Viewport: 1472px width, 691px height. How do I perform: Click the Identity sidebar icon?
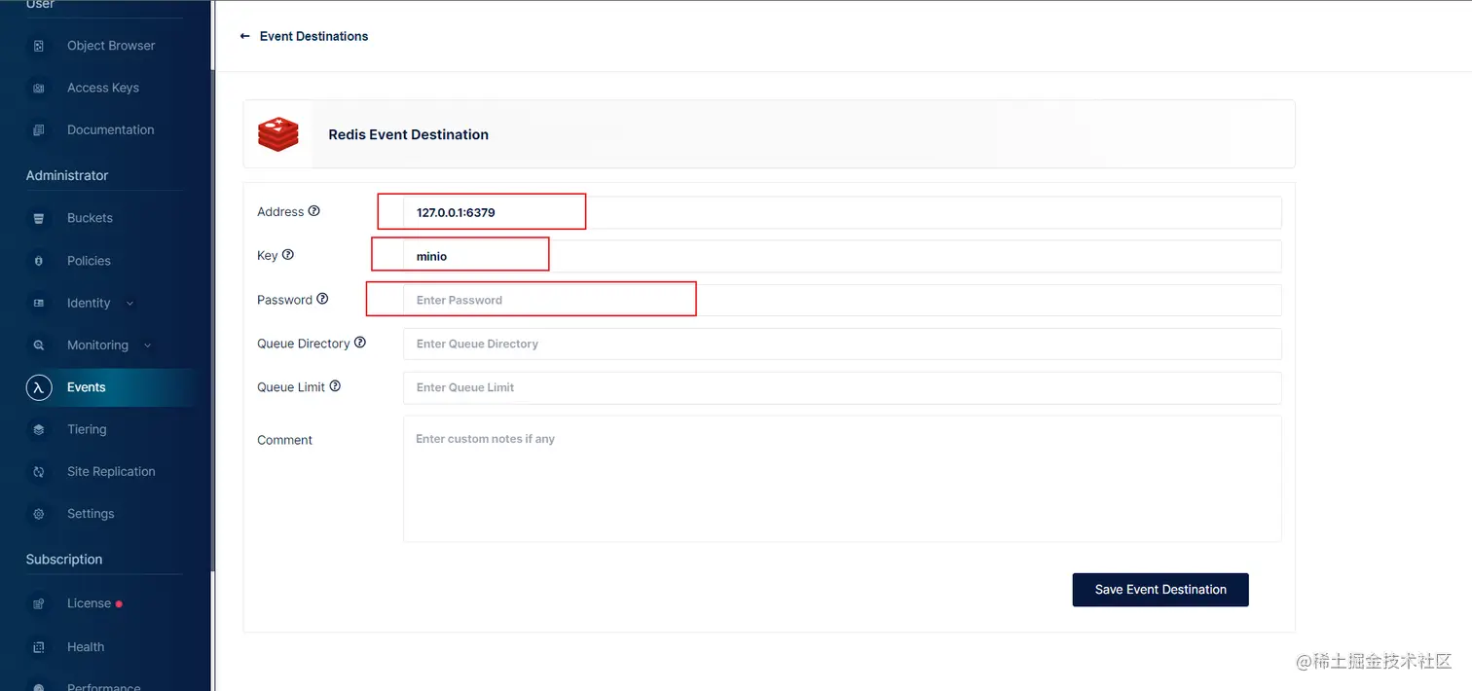coord(39,303)
